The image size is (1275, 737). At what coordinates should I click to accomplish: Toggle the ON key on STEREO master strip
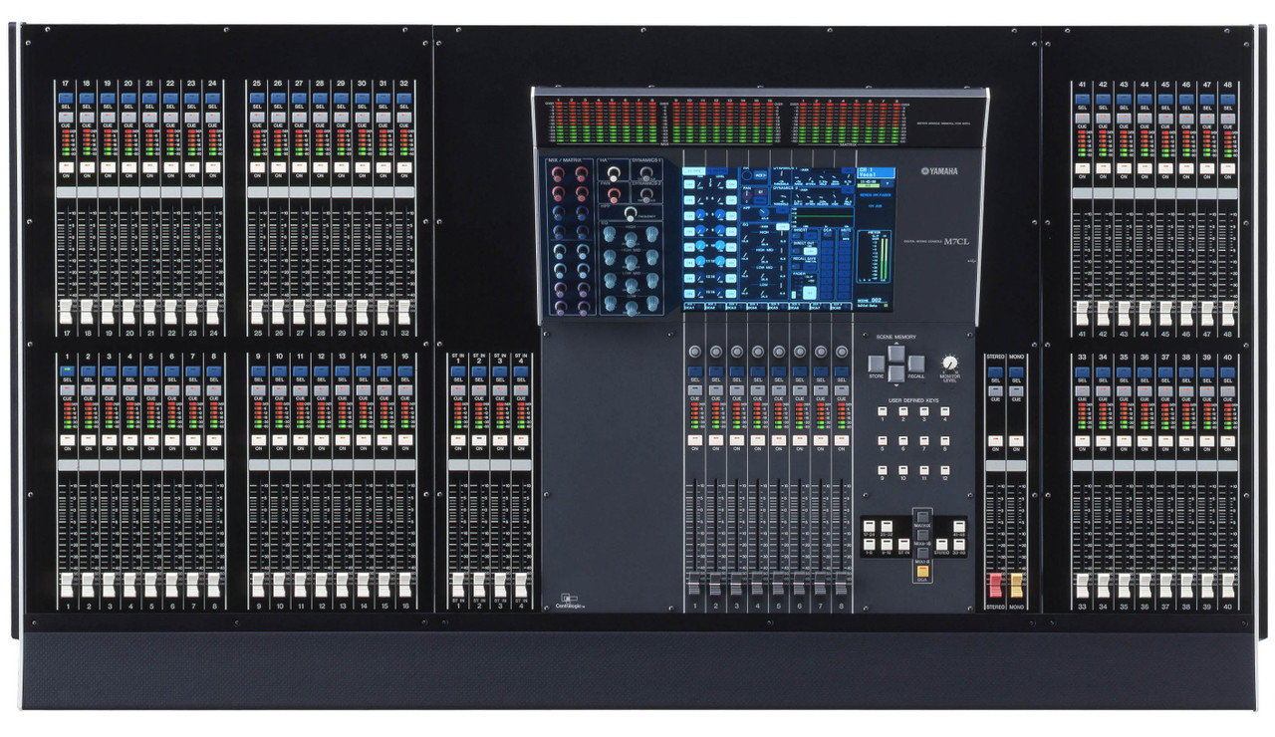click(995, 440)
